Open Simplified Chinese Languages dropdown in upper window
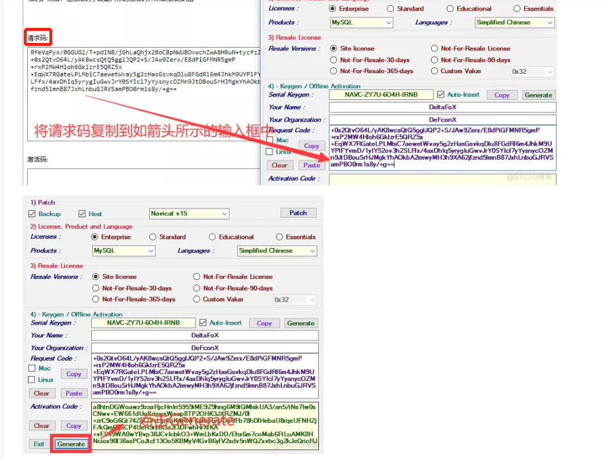Viewport: 607px width, 460px height. [515, 23]
